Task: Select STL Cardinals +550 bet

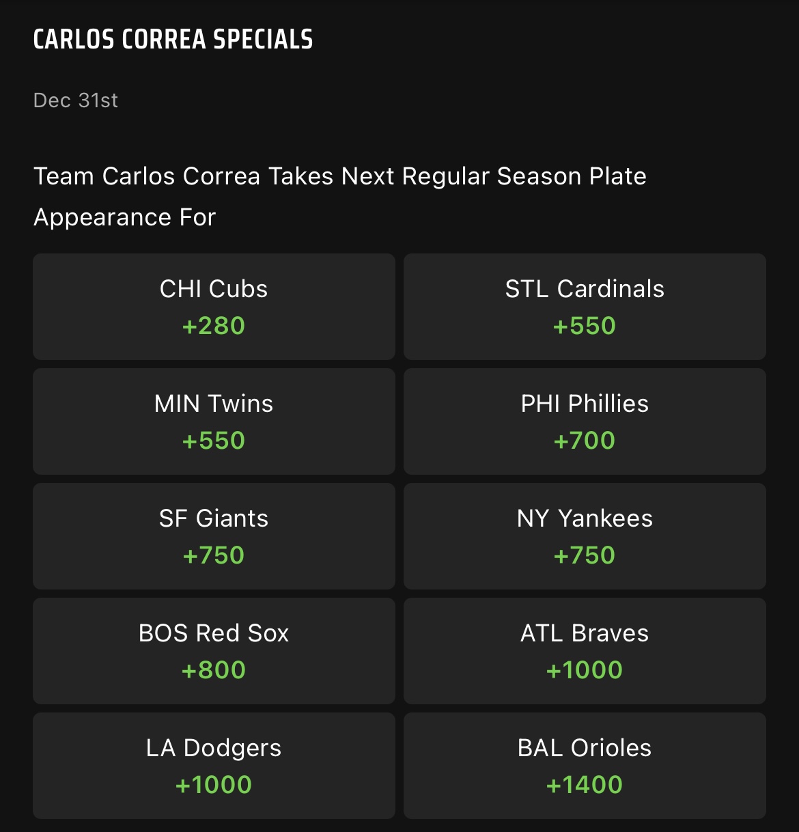Action: [x=585, y=307]
